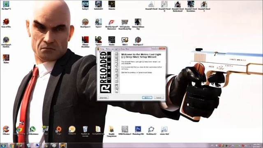Open the Recycle Bin (Papelera de reciclaje)
This screenshot has width=263, height=148.
[85, 132]
